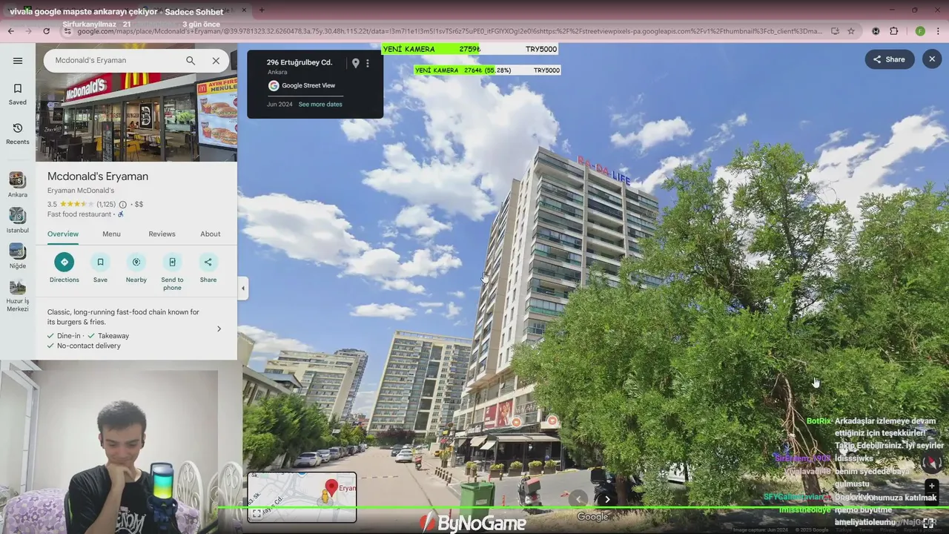Click the wheelchair accessibility icon
Screen dimensions: 949x534
(x=121, y=214)
